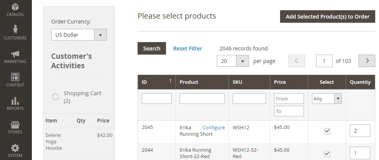Click the Reset Filter link
379x160 pixels.
[188, 48]
